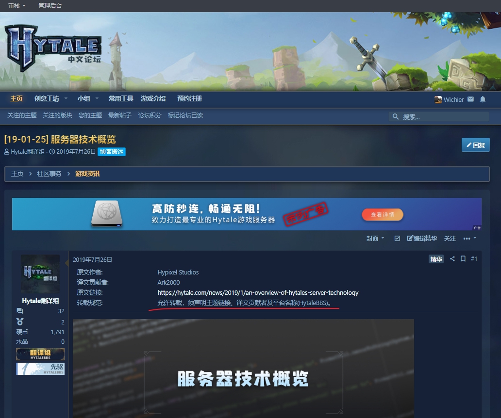This screenshot has height=418, width=501.
Task: Expand the 小组 dropdown arrow
Action: (97, 98)
